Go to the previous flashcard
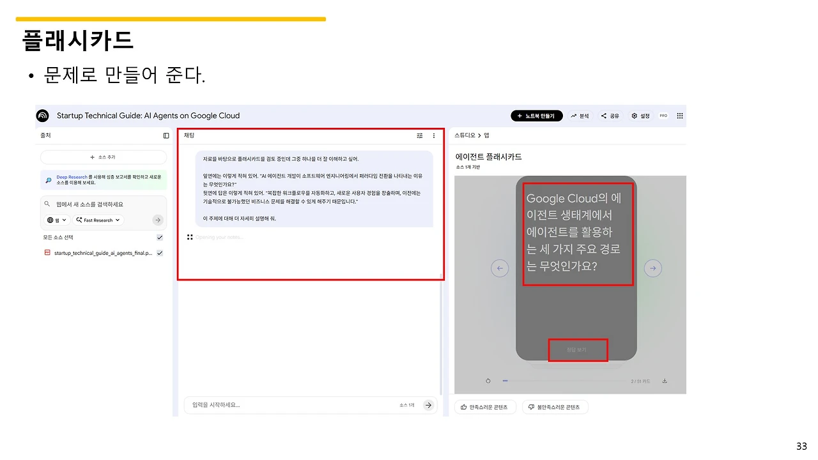The image size is (818, 460). pos(500,268)
